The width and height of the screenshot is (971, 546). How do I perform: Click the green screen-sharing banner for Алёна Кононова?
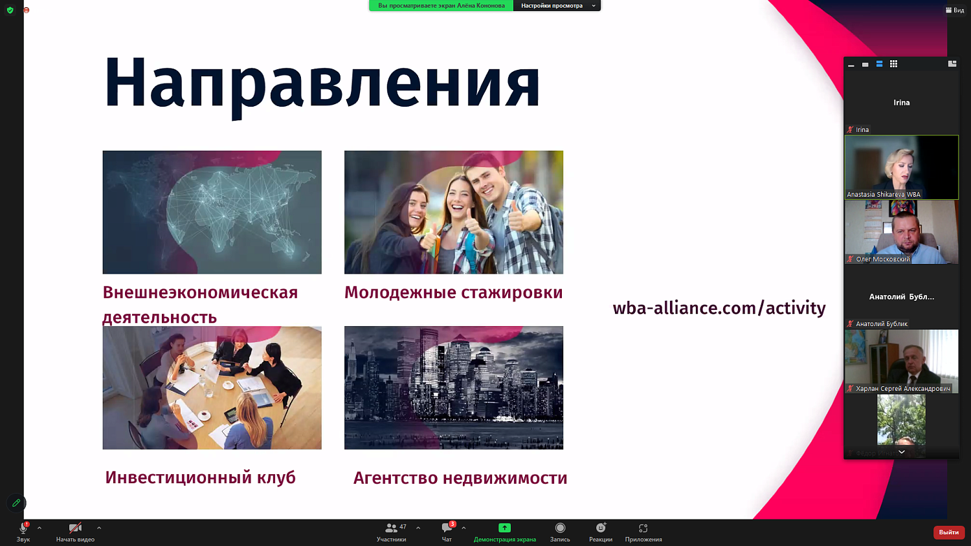[440, 6]
